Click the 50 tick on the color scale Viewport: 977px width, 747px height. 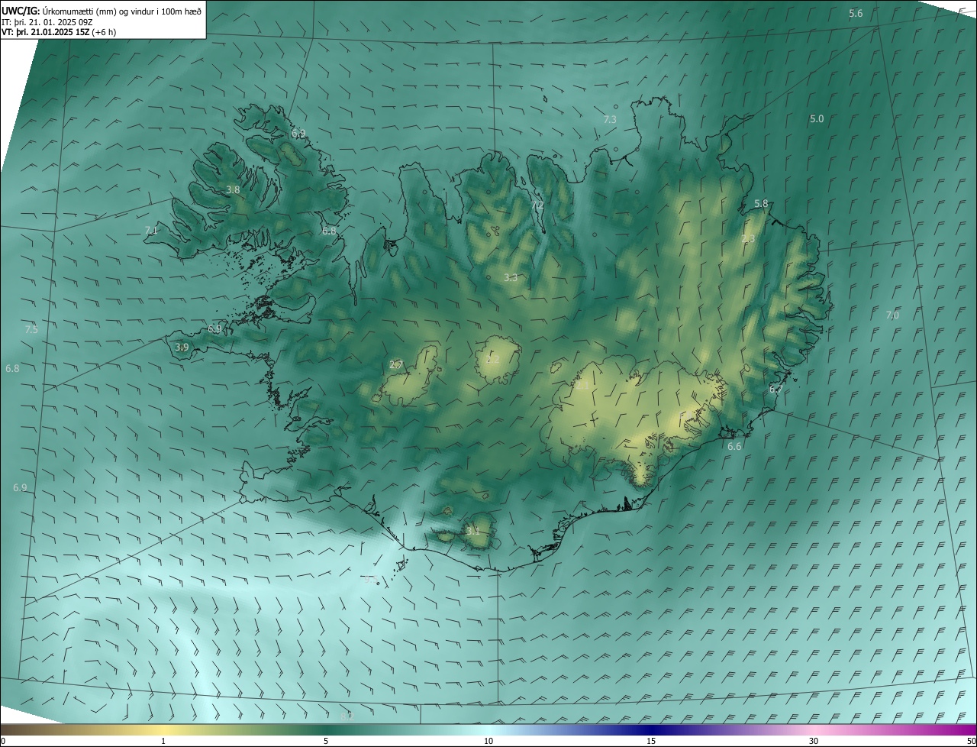(x=971, y=741)
